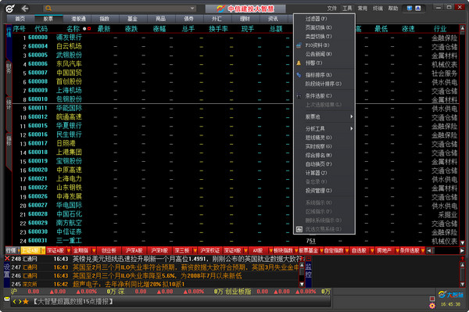Open the 文件 menu
The width and height of the screenshot is (469, 312).
(331, 9)
